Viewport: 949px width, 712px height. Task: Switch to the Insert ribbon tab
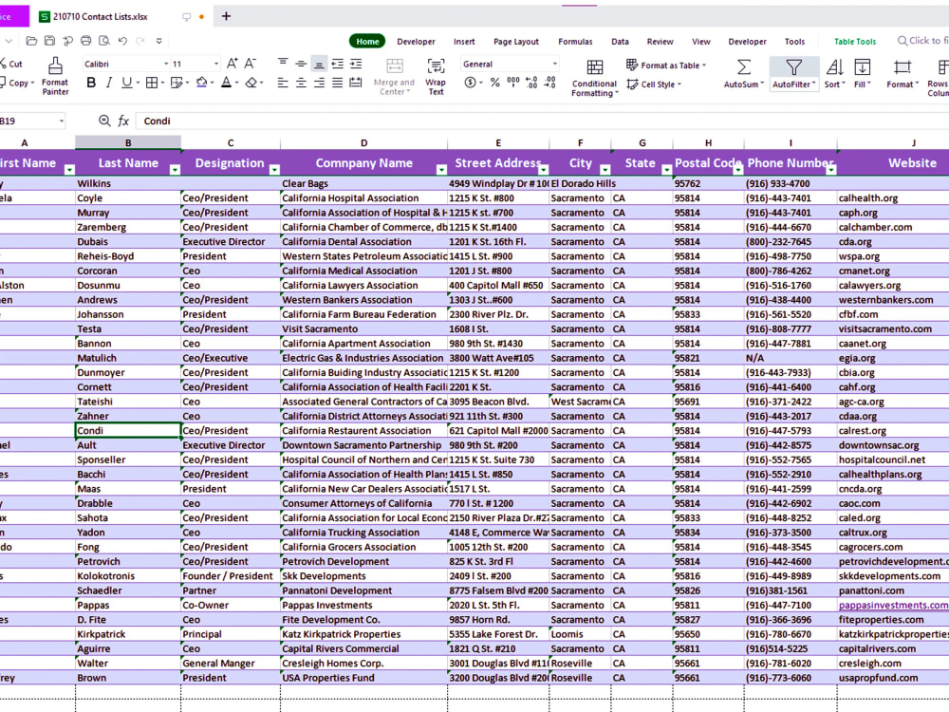point(464,41)
